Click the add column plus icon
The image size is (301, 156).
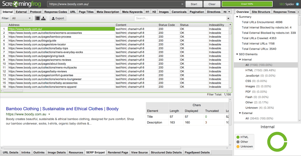pyautogui.click(x=230, y=25)
